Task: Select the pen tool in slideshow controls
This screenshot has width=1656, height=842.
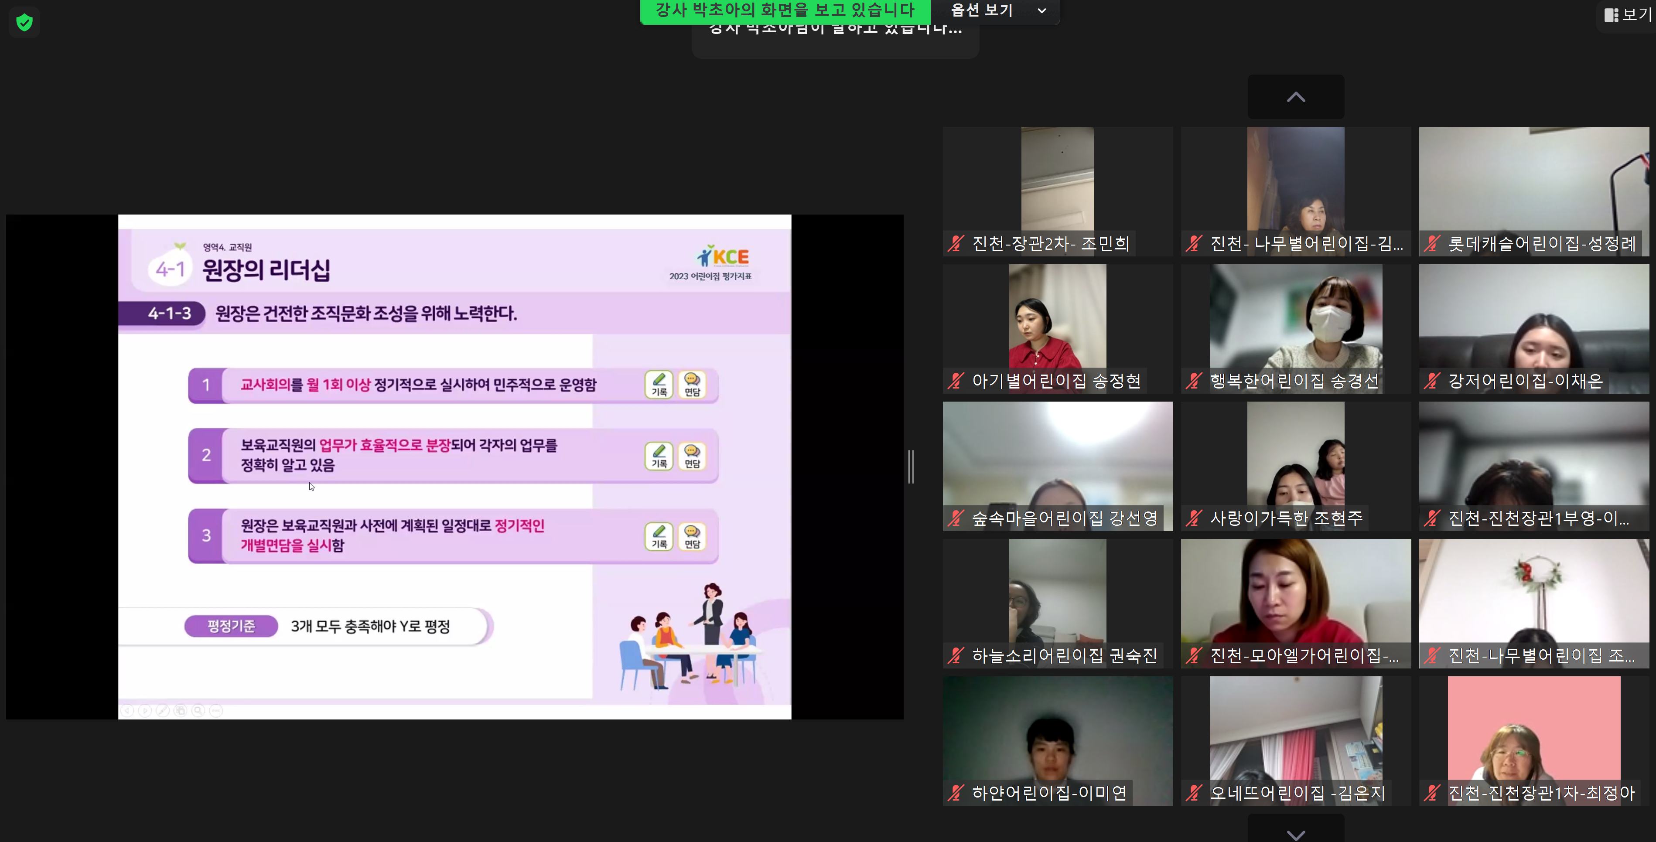Action: pos(163,710)
